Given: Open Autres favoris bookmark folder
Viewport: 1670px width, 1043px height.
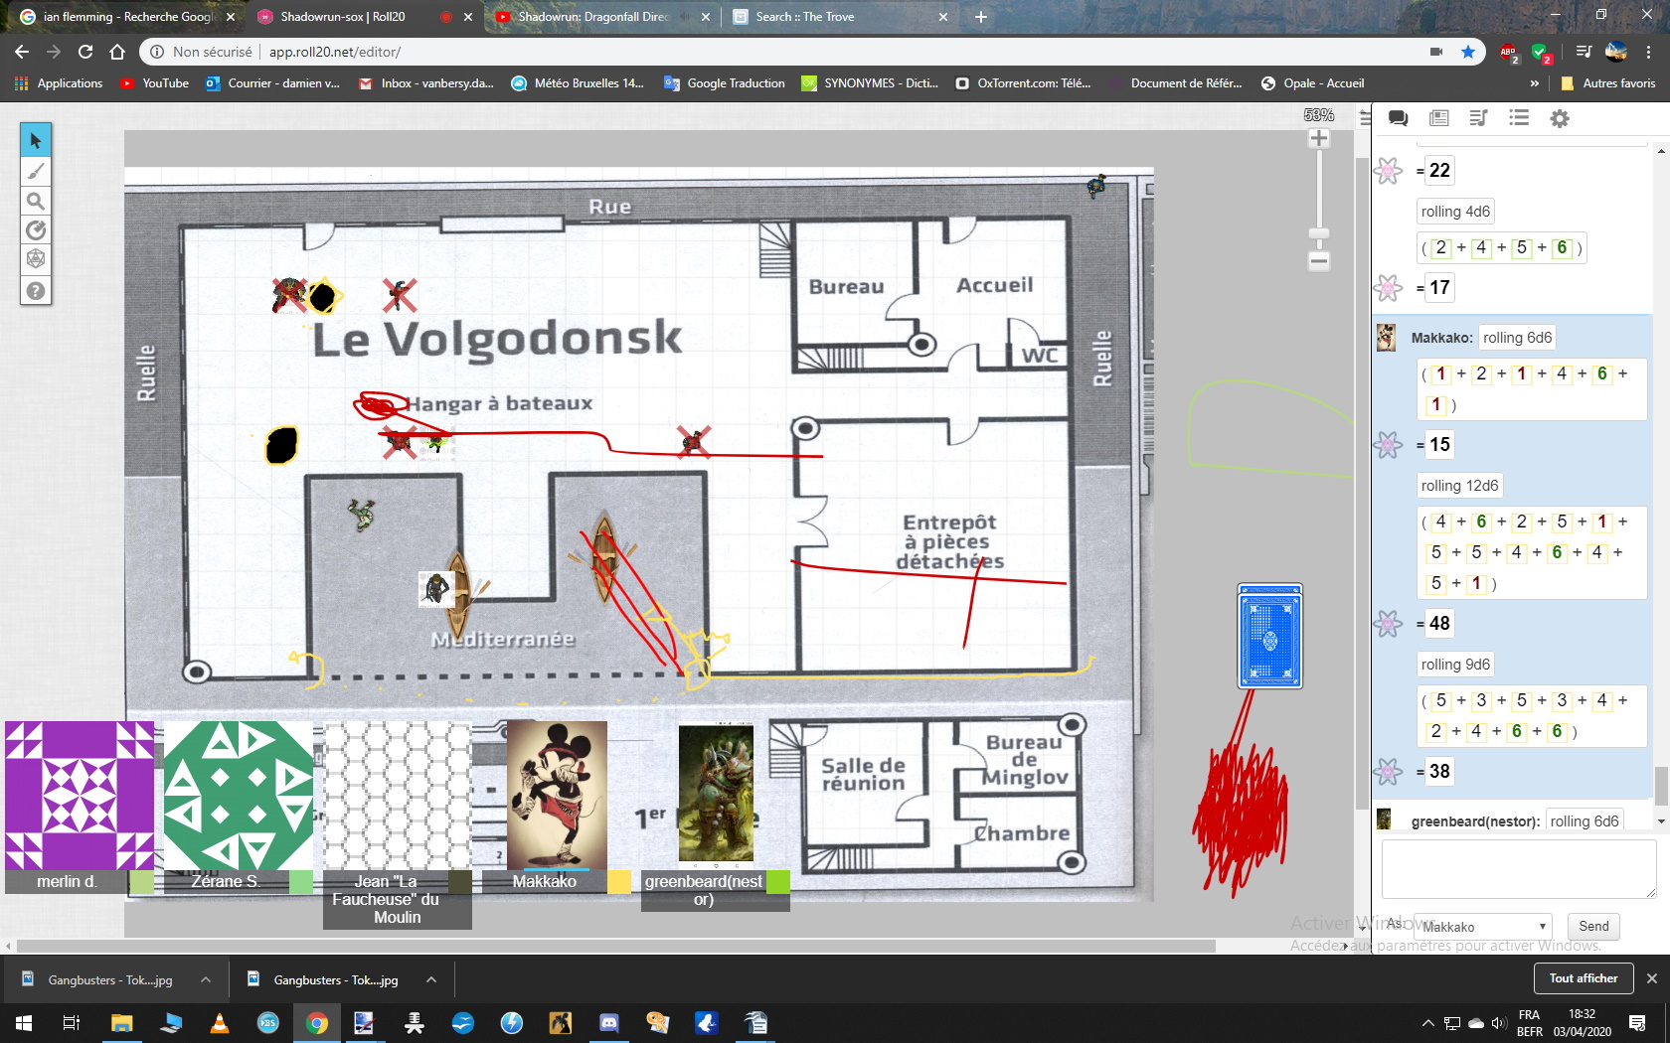Looking at the screenshot, I should tap(1608, 83).
